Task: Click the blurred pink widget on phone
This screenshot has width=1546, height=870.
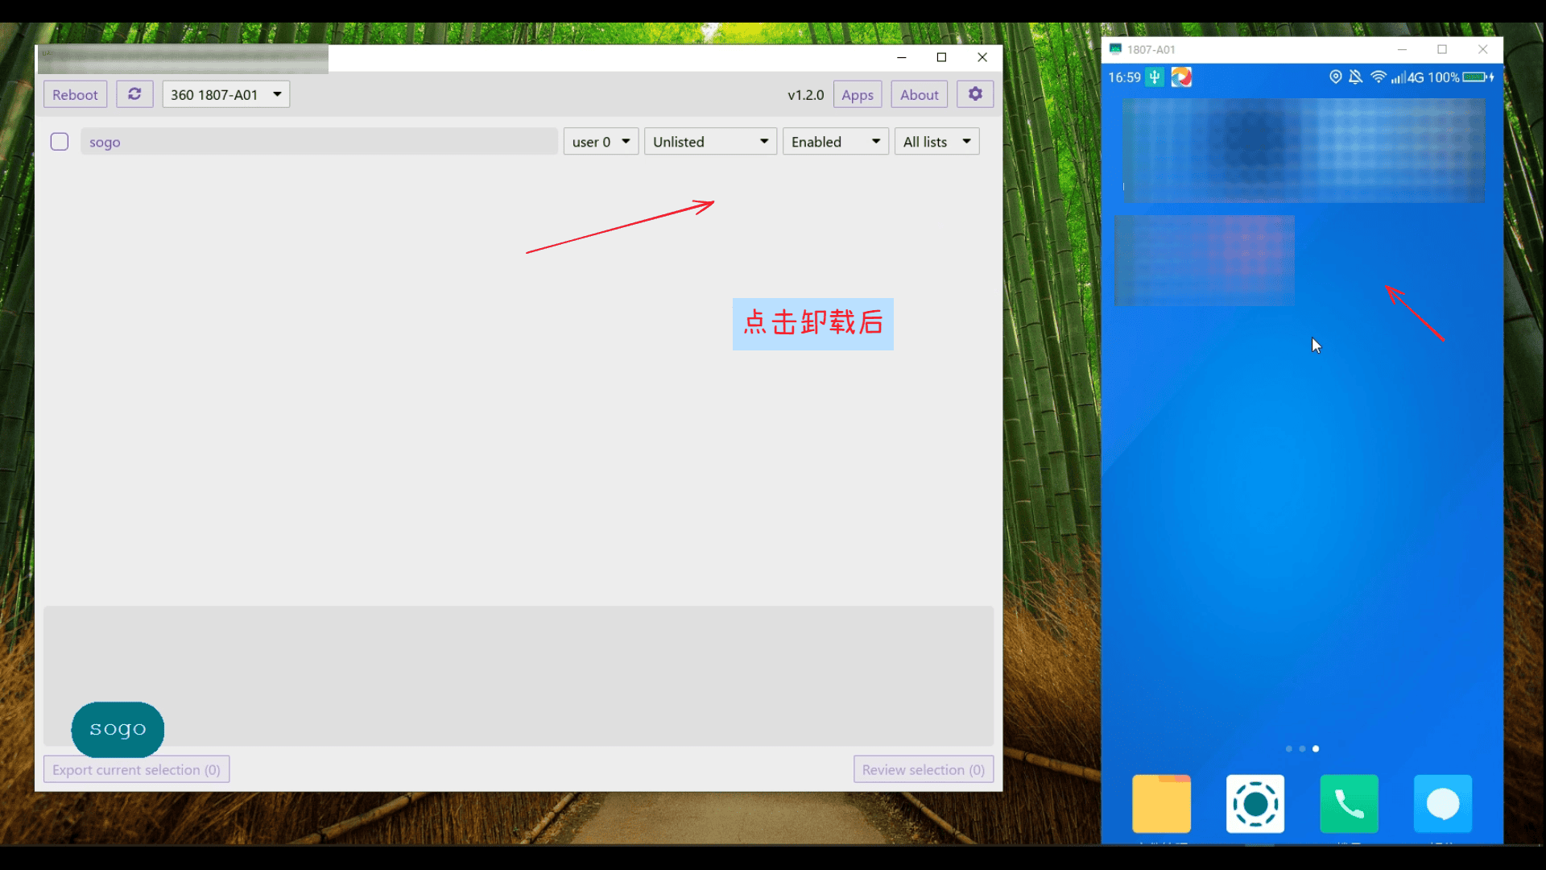Action: tap(1205, 260)
